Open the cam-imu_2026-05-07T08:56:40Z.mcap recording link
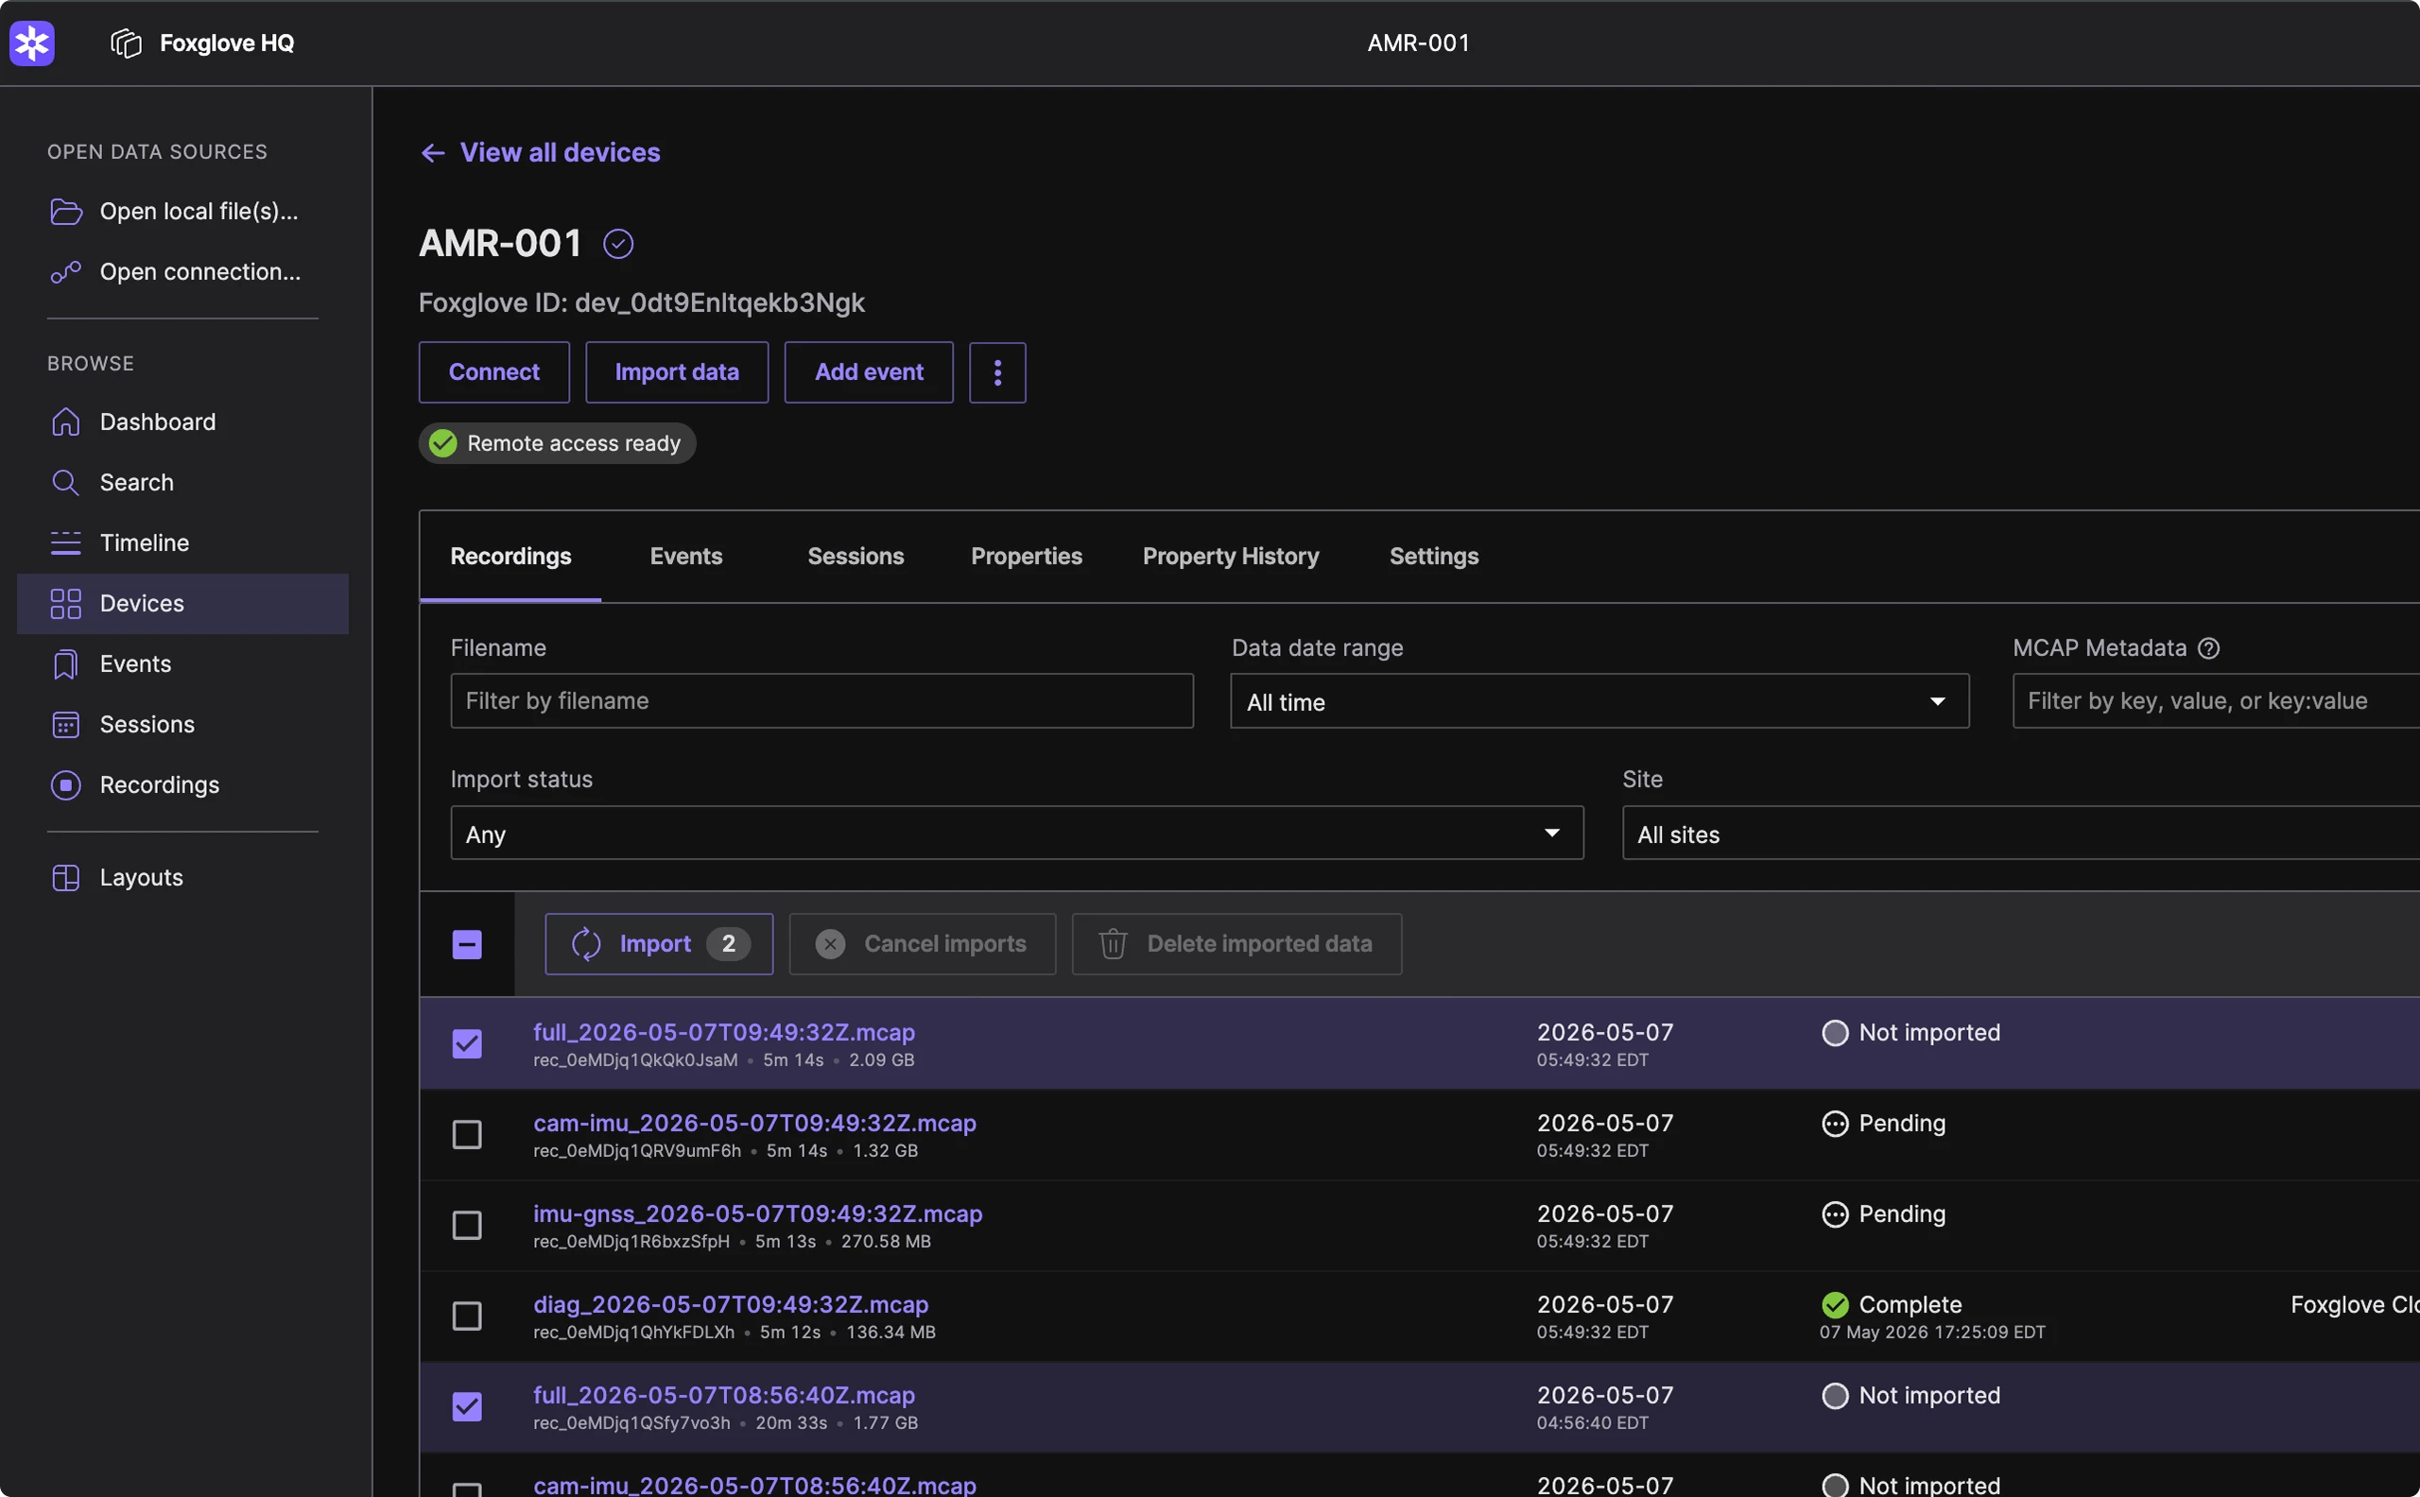Image resolution: width=2420 pixels, height=1497 pixels. coord(754,1485)
